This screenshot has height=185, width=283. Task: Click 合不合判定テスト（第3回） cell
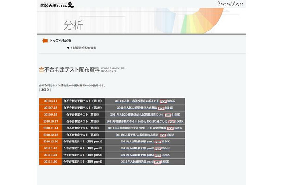[x=84, y=128]
